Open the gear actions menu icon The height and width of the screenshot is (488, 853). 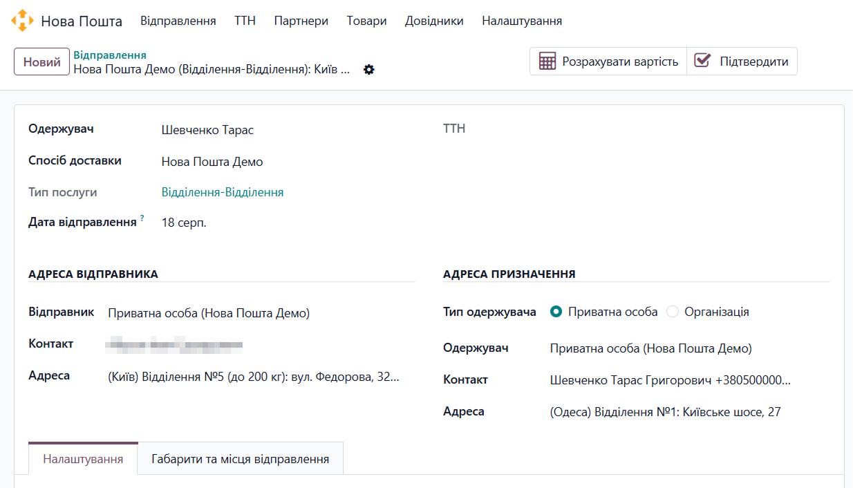click(x=369, y=70)
